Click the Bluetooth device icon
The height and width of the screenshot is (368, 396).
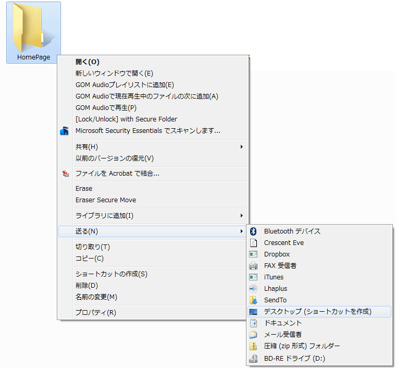253,231
